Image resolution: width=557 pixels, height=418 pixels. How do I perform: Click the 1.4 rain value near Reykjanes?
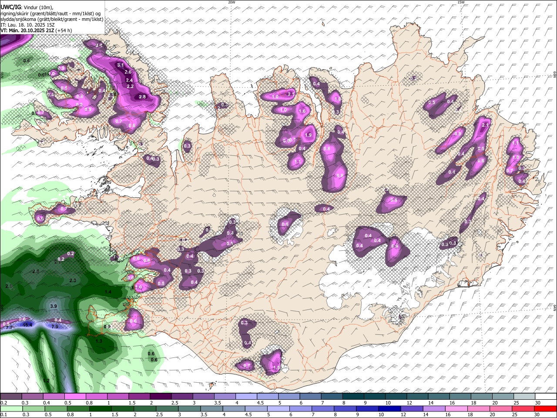[x=108, y=292]
